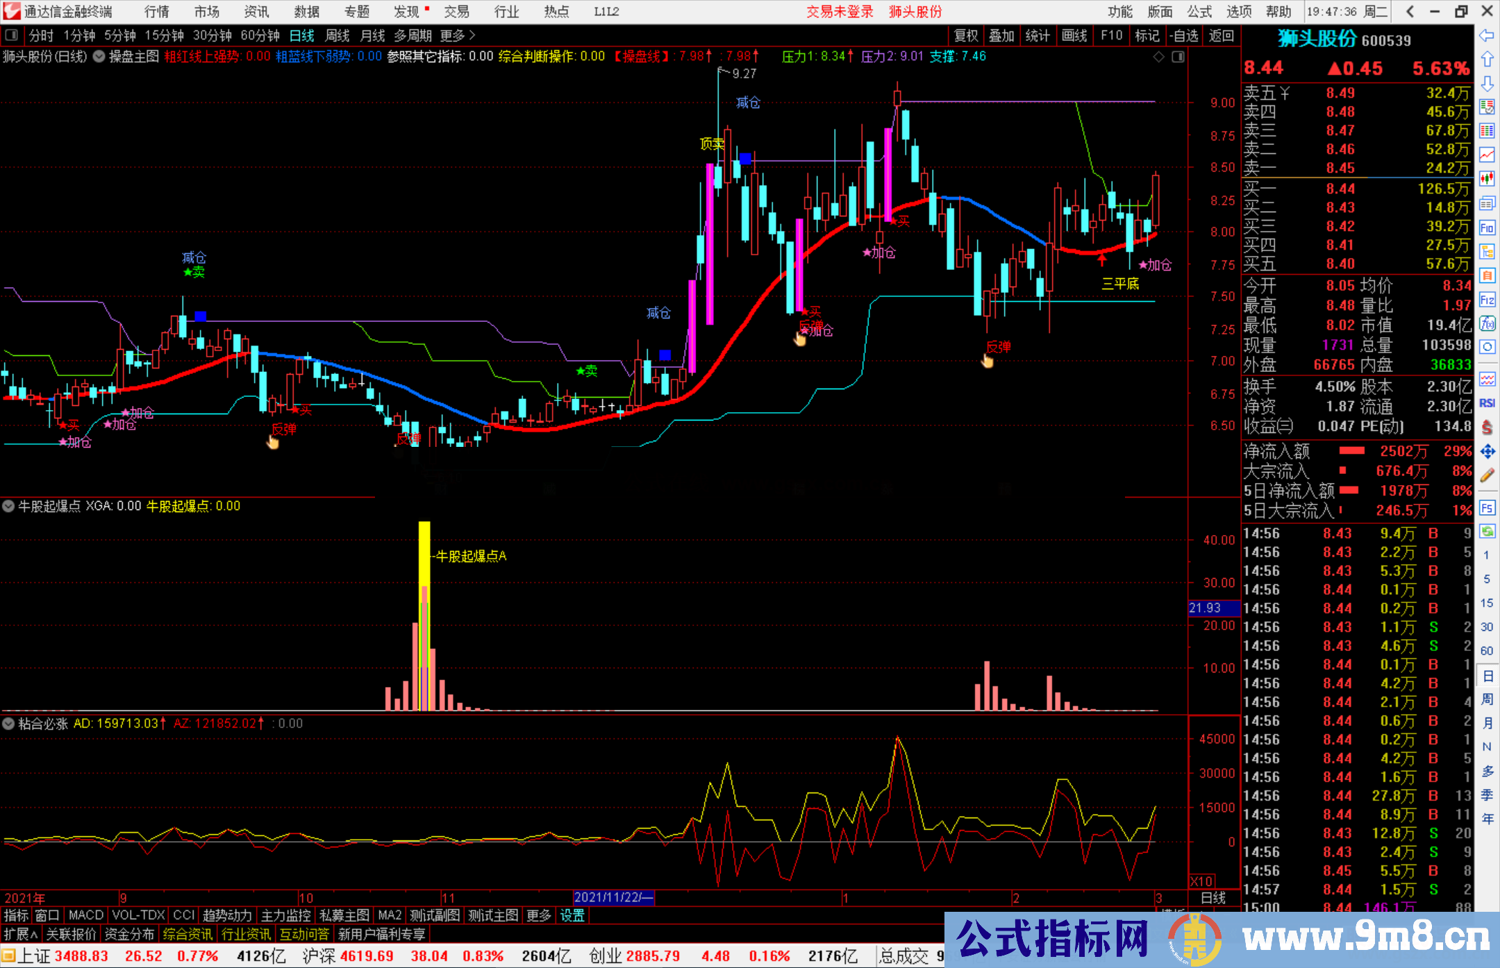Toggle the 粘合必涨 indicator circle button
The image size is (1500, 968).
[8, 723]
